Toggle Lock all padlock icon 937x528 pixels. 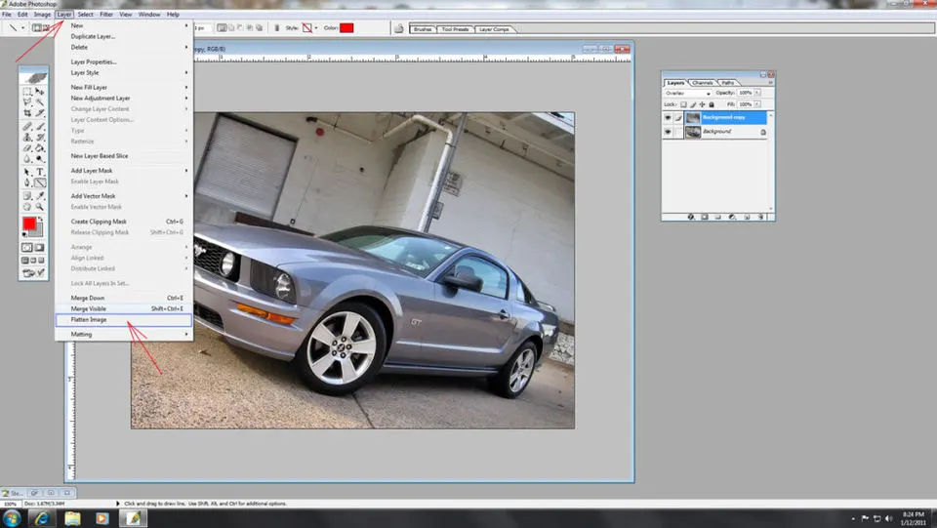[712, 104]
